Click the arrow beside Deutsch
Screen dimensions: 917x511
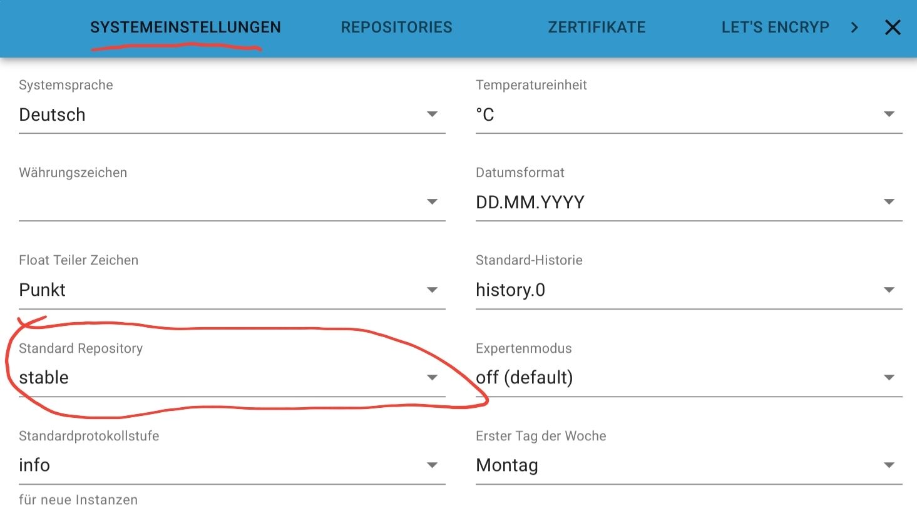point(432,114)
